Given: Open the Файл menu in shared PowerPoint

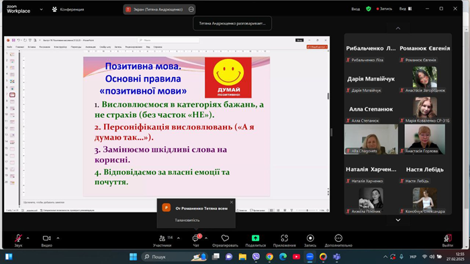Looking at the screenshot, I should (x=9, y=47).
